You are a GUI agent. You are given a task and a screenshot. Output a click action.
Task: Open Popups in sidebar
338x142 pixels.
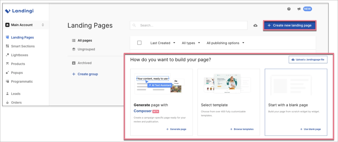17,73
